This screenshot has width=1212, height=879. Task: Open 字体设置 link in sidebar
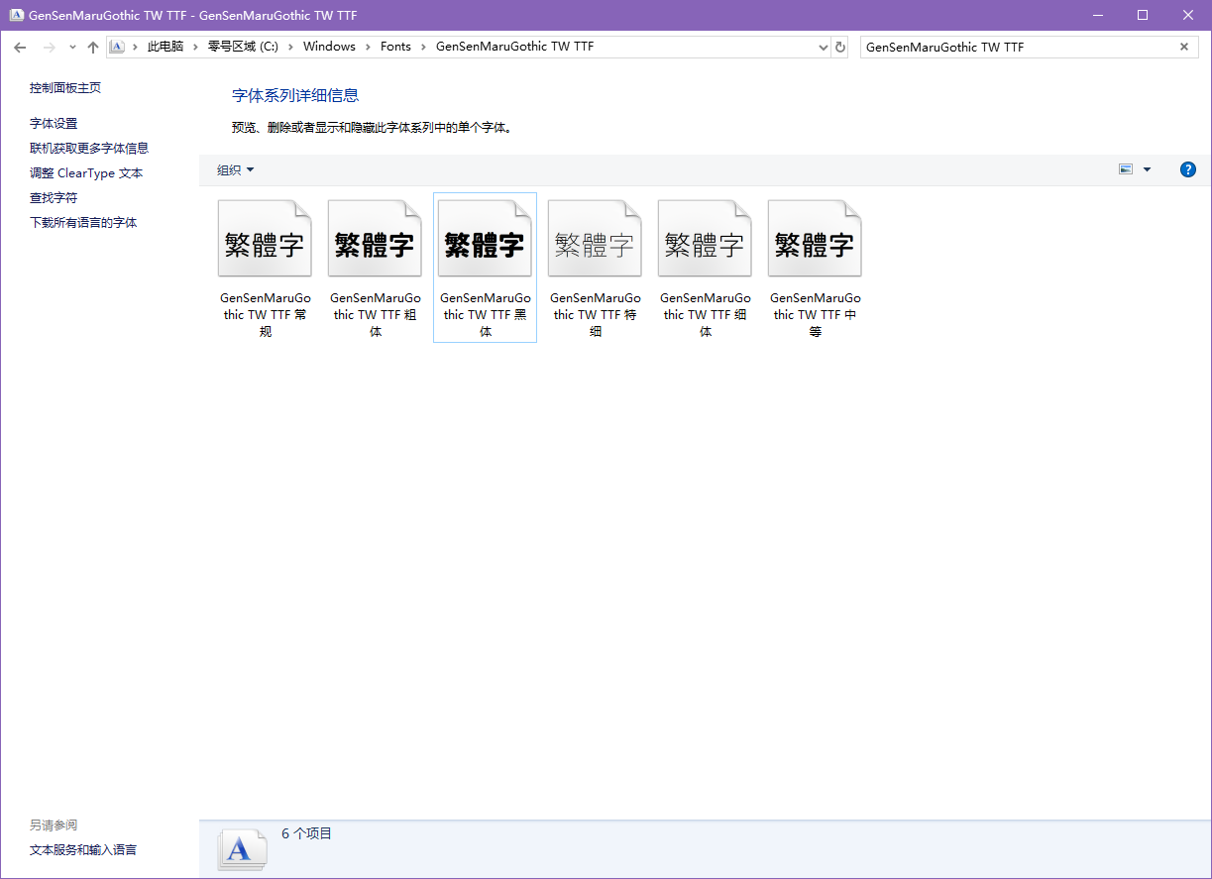coord(54,124)
